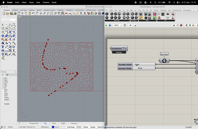Click the Undo arrow icon in Rhino toolbar
Screen dimensions: 198x129
point(33,13)
